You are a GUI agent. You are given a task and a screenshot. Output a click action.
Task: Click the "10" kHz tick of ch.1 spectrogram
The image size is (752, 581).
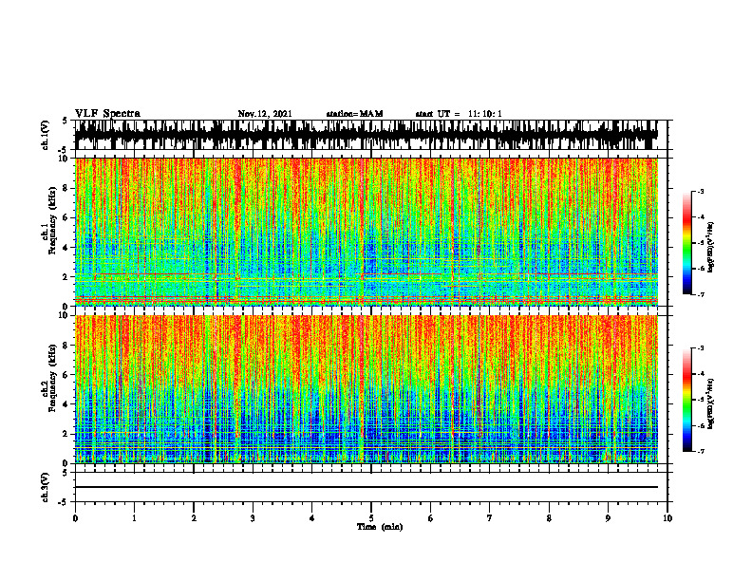point(65,159)
